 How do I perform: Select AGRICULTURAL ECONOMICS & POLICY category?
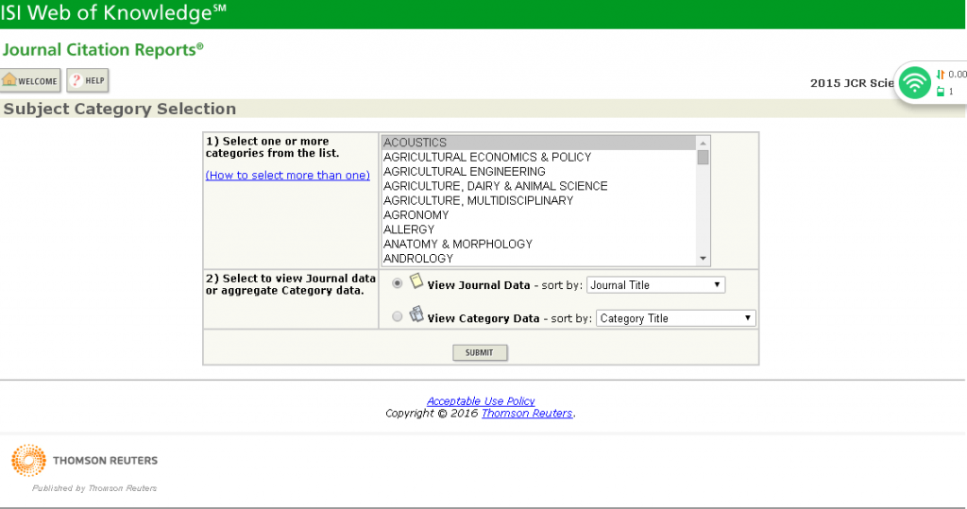pyautogui.click(x=539, y=158)
